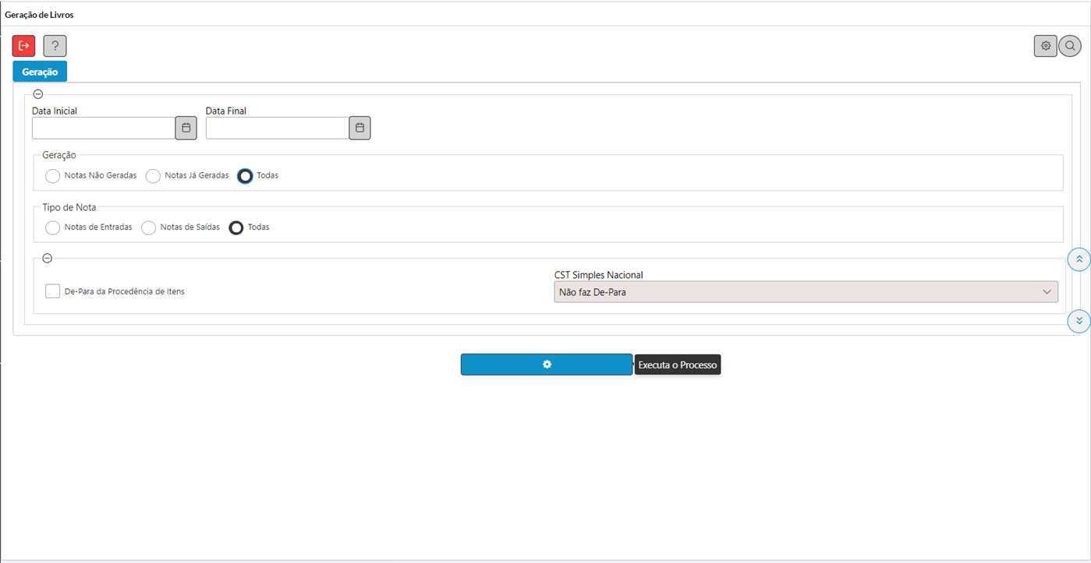Select Todas in Tipo de Nota group

(236, 227)
